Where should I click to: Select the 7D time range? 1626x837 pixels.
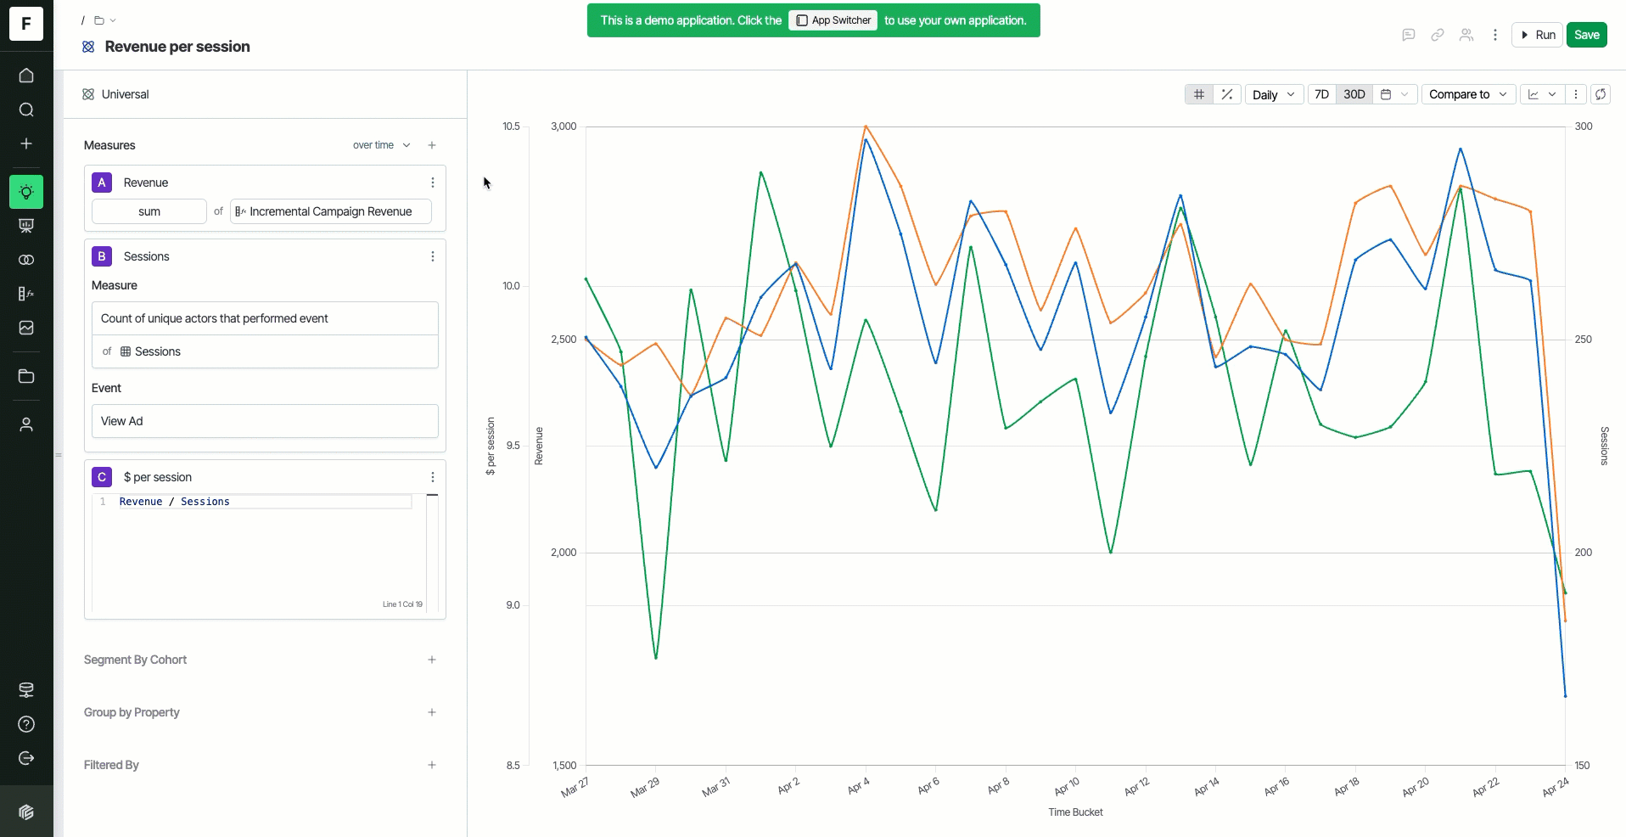pyautogui.click(x=1321, y=94)
